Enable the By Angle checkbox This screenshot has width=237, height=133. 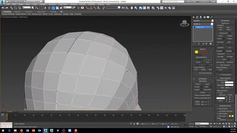(195, 60)
